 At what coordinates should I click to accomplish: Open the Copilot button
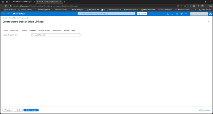(x=142, y=14)
